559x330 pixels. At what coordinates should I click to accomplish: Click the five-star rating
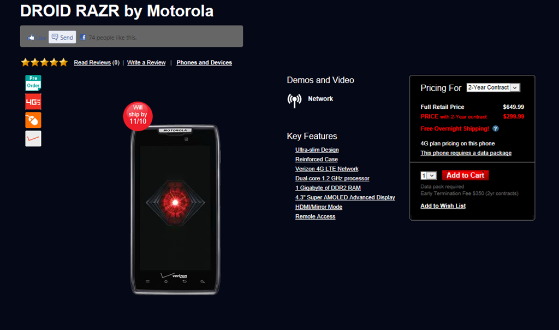pos(45,62)
